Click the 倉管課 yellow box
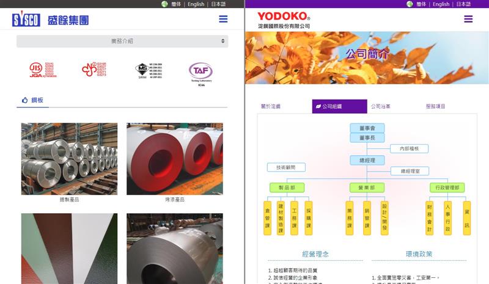 coord(267,218)
